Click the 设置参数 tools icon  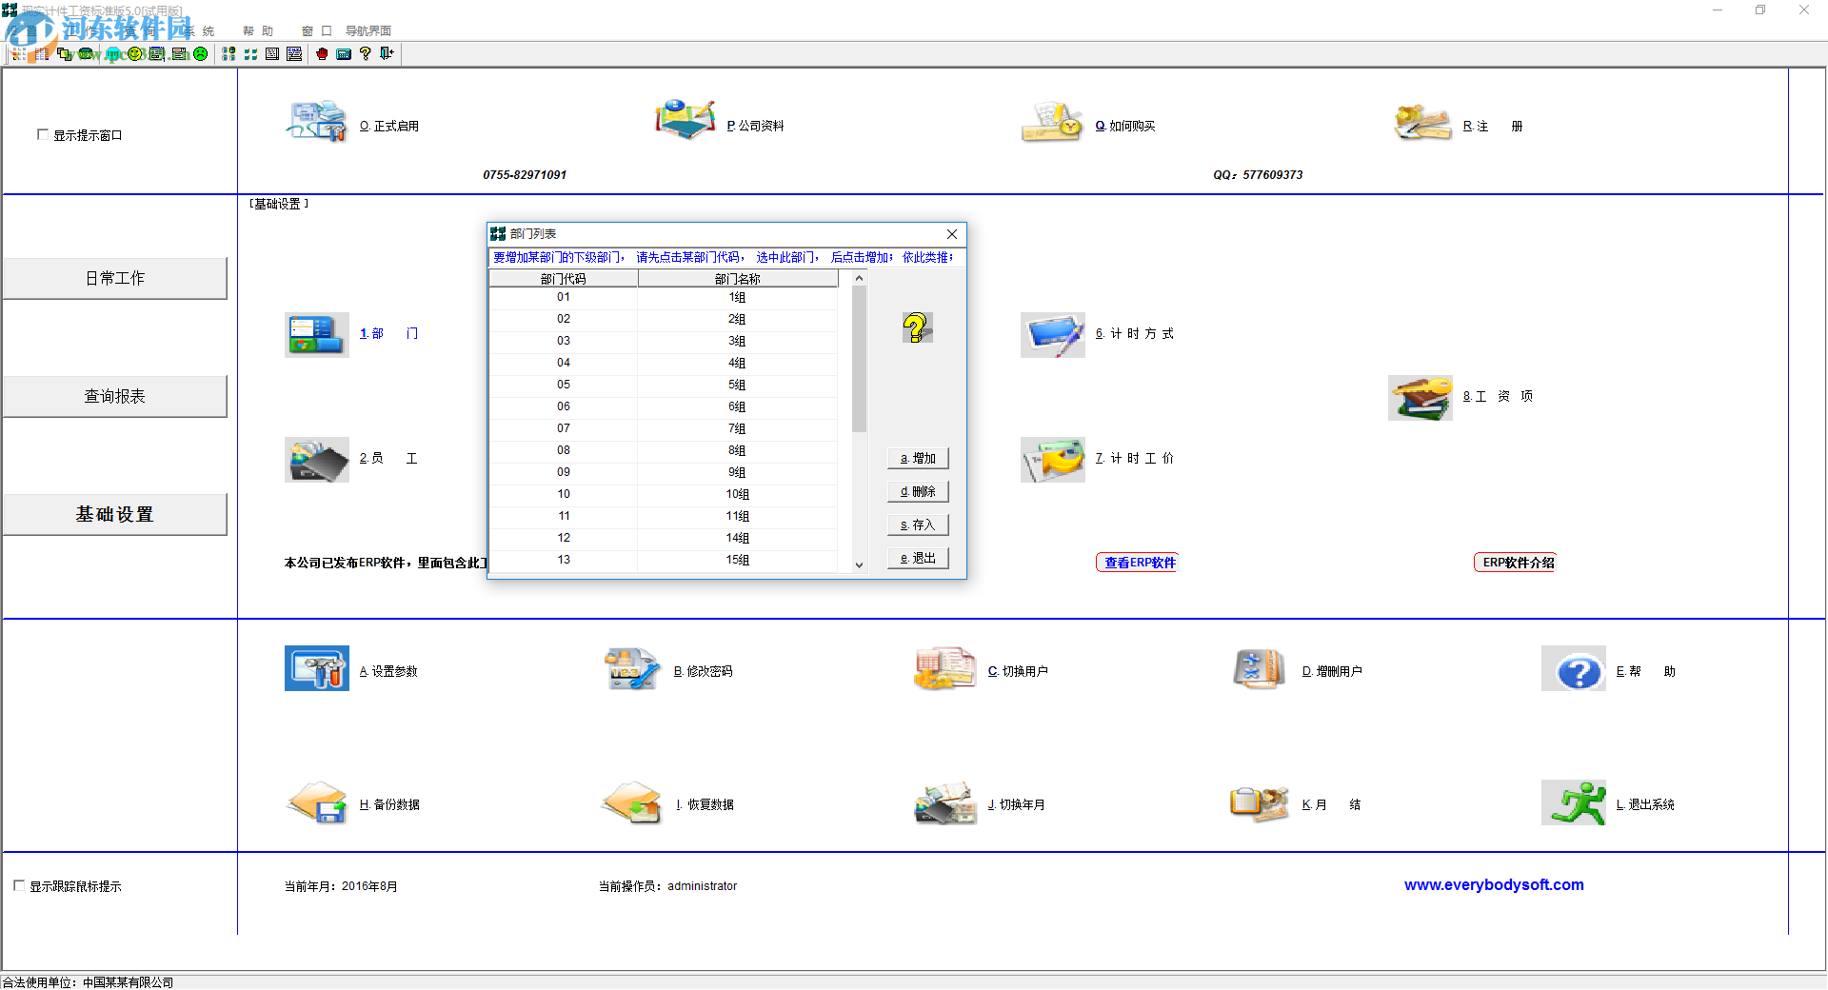pos(317,668)
